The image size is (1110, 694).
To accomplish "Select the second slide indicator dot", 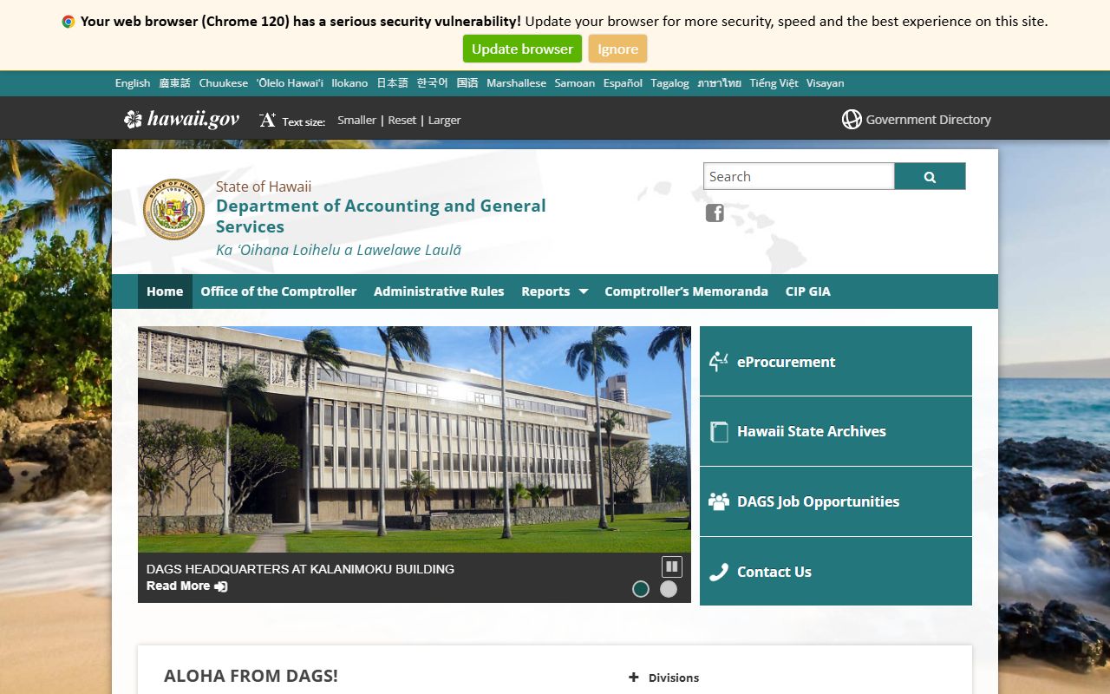I will pyautogui.click(x=669, y=589).
